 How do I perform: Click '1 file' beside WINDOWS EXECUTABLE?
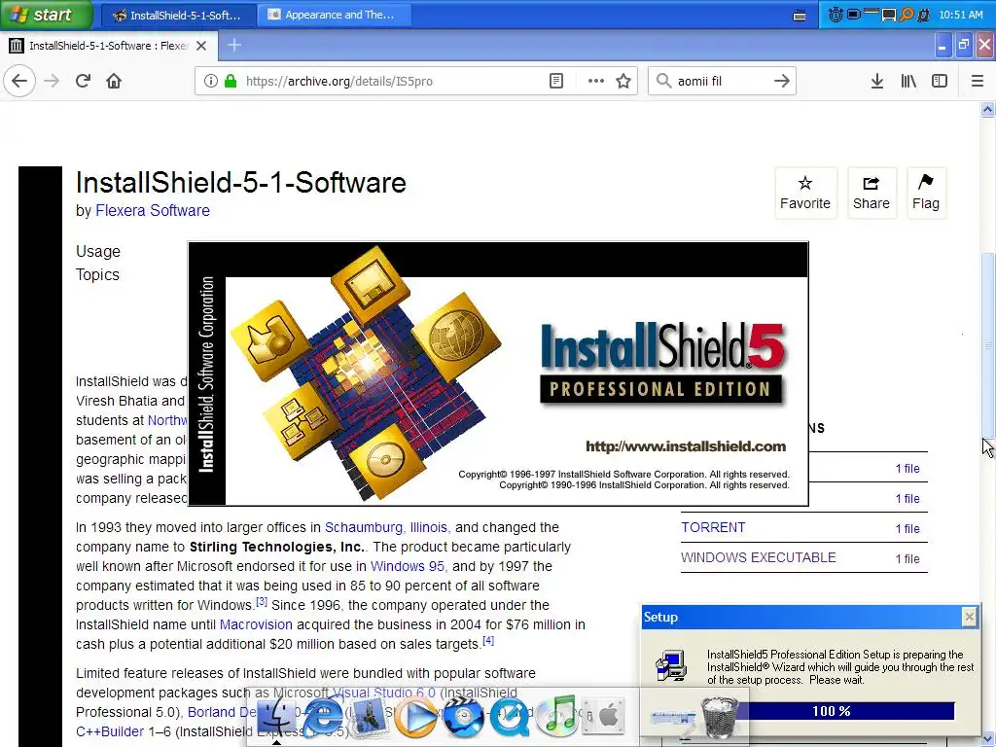907,559
